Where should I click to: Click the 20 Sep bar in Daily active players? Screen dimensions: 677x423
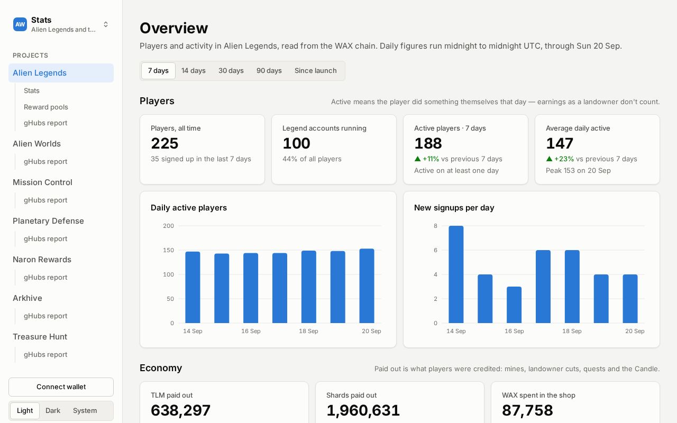pyautogui.click(x=367, y=286)
